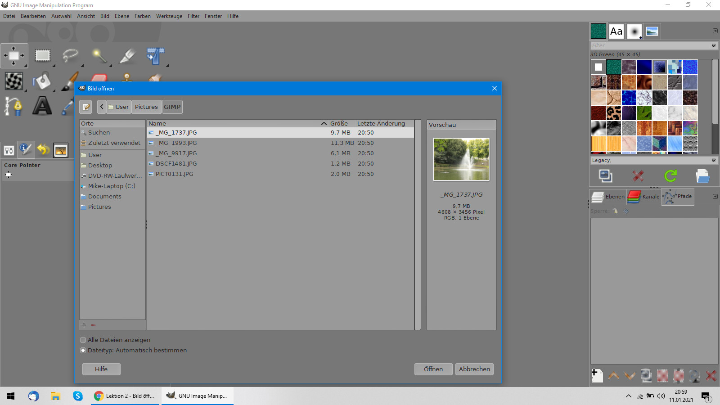The height and width of the screenshot is (405, 720).
Task: Open Windows Start menu
Action: click(x=11, y=396)
